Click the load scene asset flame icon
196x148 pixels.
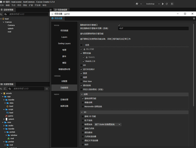point(7,106)
